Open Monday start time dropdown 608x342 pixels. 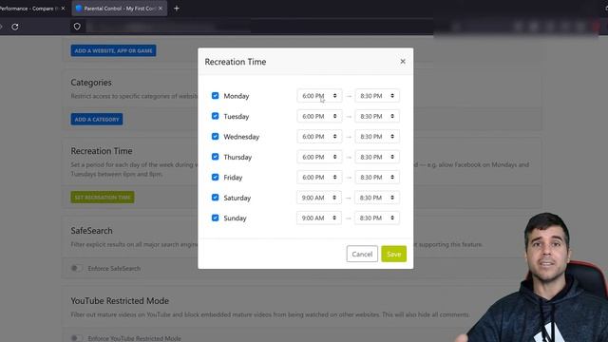[x=319, y=96]
